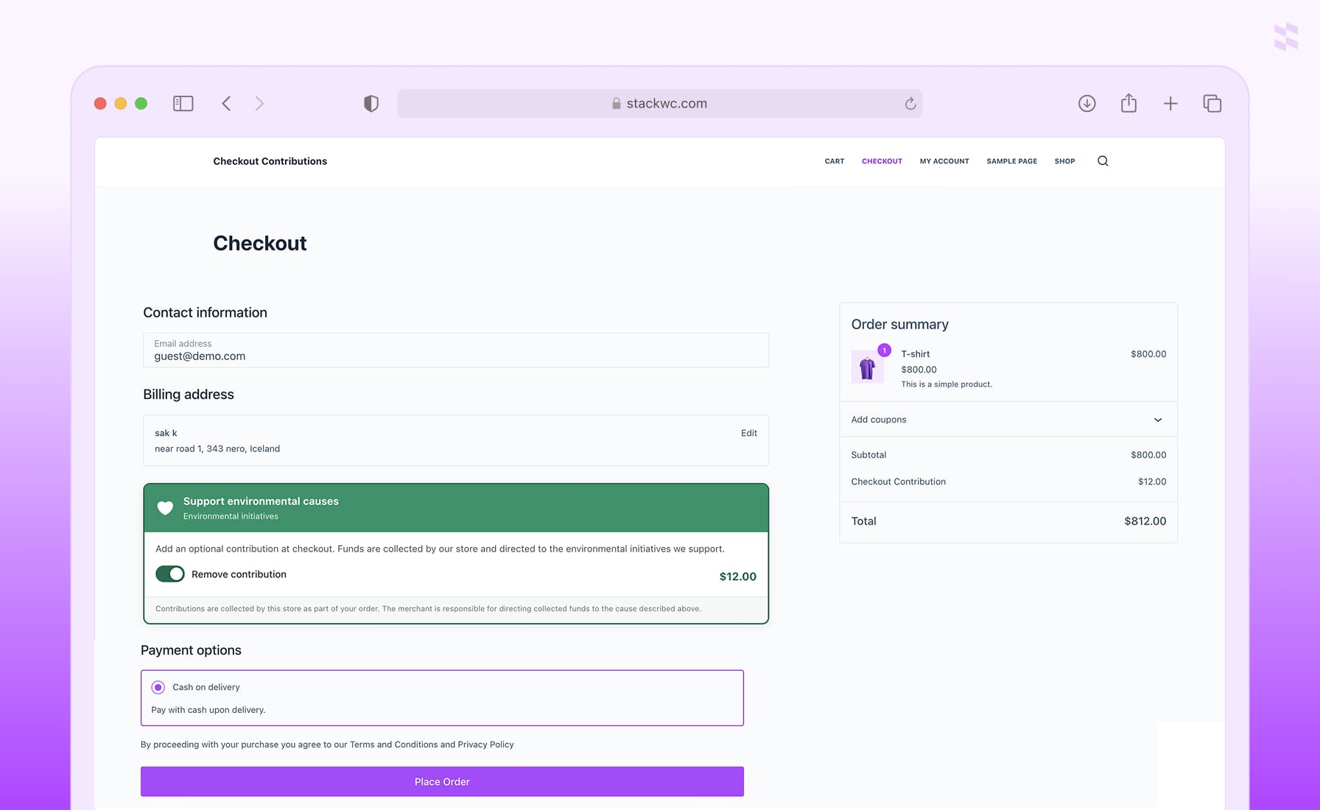Screen dimensions: 1320x810
Task: Open the Cart menu item
Action: point(835,161)
